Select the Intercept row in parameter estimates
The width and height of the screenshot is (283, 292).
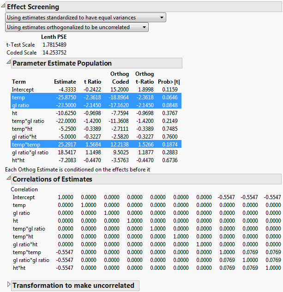(x=23, y=90)
